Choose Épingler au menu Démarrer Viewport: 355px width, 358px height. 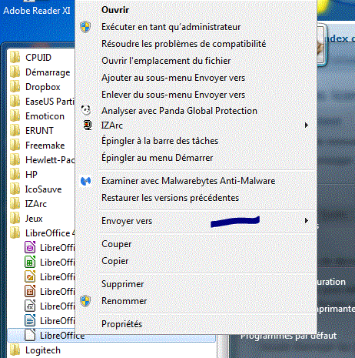(x=157, y=158)
